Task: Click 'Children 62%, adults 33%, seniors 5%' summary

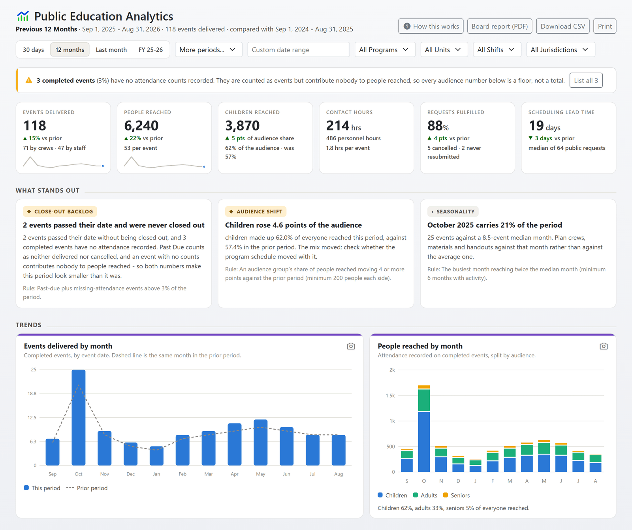Action: pos(453,508)
